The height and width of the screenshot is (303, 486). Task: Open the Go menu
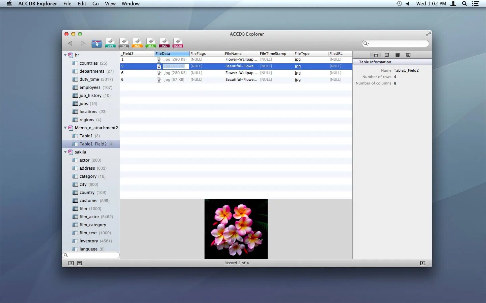[96, 4]
